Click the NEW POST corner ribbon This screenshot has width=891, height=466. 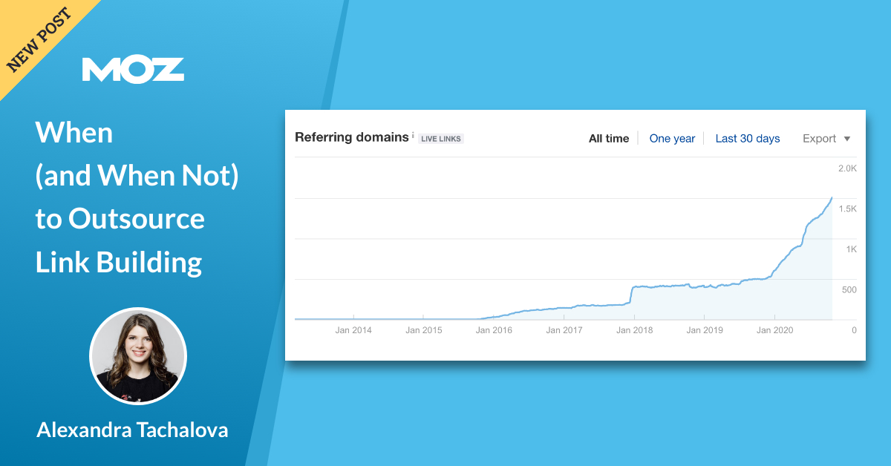39,39
